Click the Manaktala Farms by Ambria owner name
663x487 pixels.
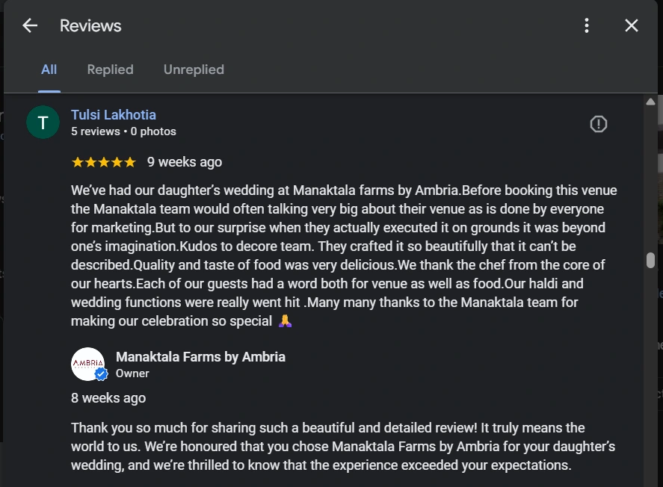(x=200, y=356)
